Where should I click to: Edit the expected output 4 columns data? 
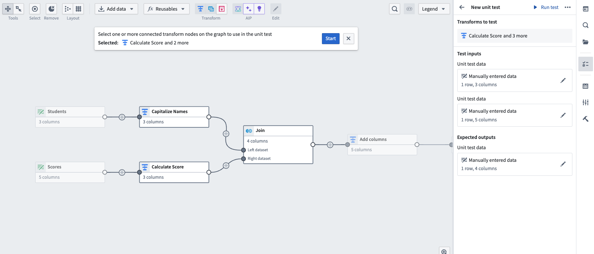click(x=563, y=164)
